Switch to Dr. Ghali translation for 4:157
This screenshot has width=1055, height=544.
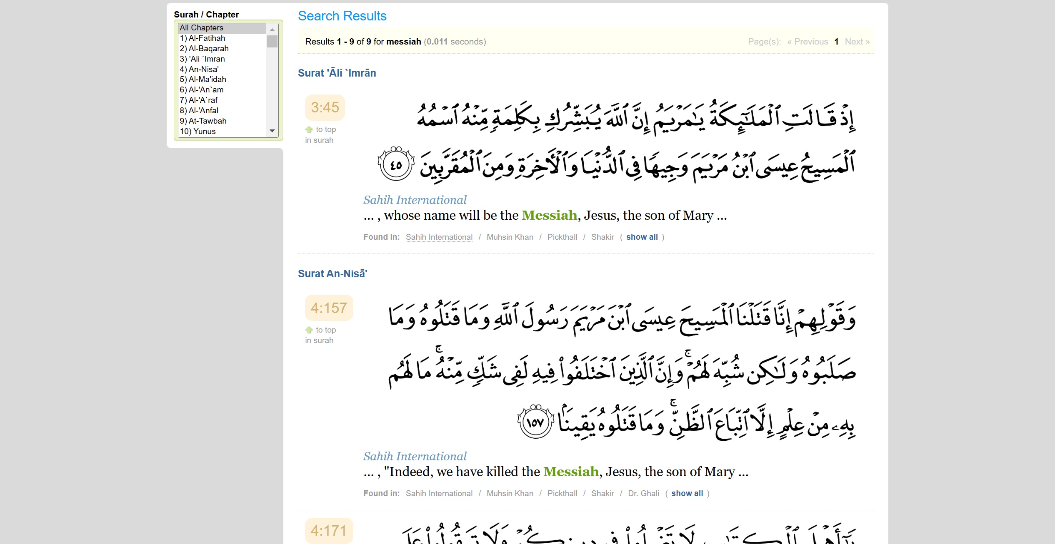point(643,494)
